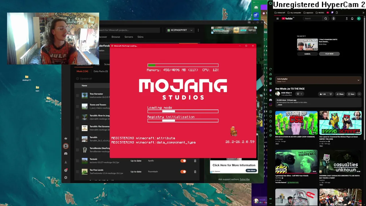Click the YouTube search magnifier button

(x=326, y=19)
